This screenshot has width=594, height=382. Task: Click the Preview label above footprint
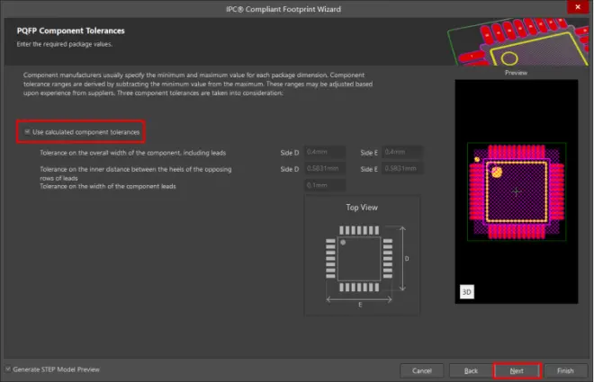[516, 73]
